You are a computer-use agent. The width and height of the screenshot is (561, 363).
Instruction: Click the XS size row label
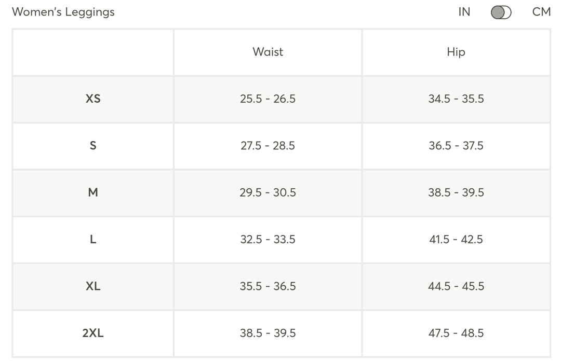tap(93, 99)
